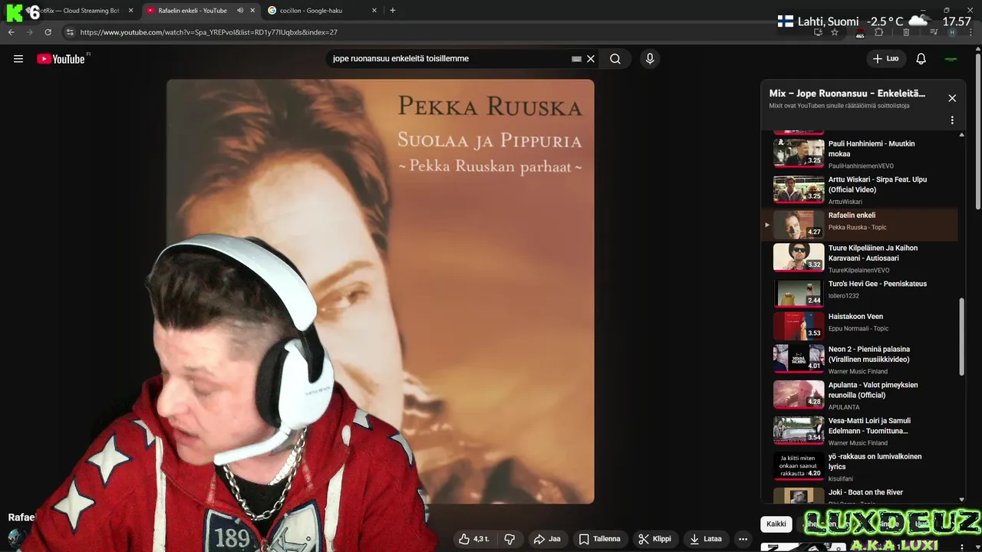Open the on-screen keyboard icon in search
The height and width of the screenshot is (552, 982).
pos(577,59)
